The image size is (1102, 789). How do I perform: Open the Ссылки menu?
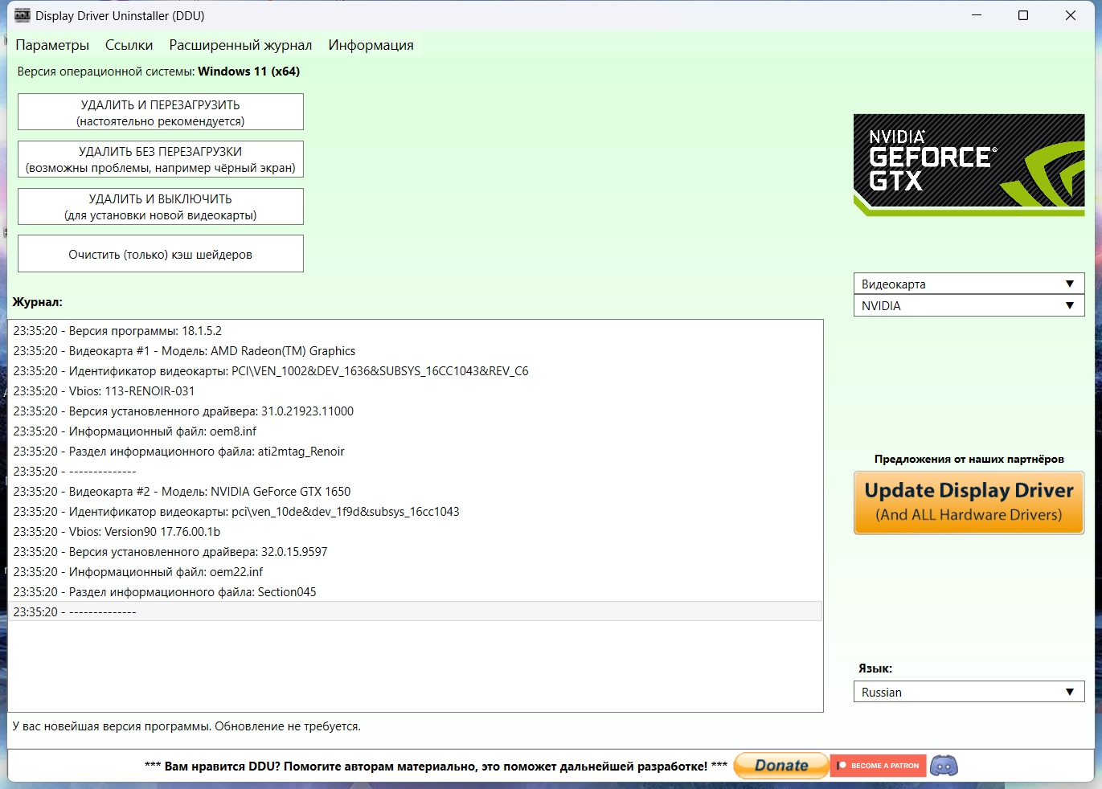pyautogui.click(x=129, y=45)
